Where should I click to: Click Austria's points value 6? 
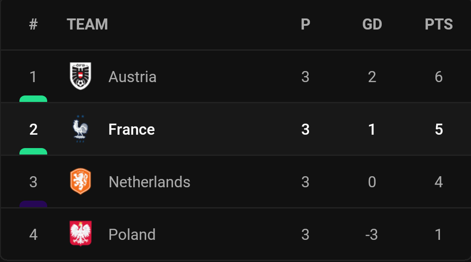pos(439,77)
